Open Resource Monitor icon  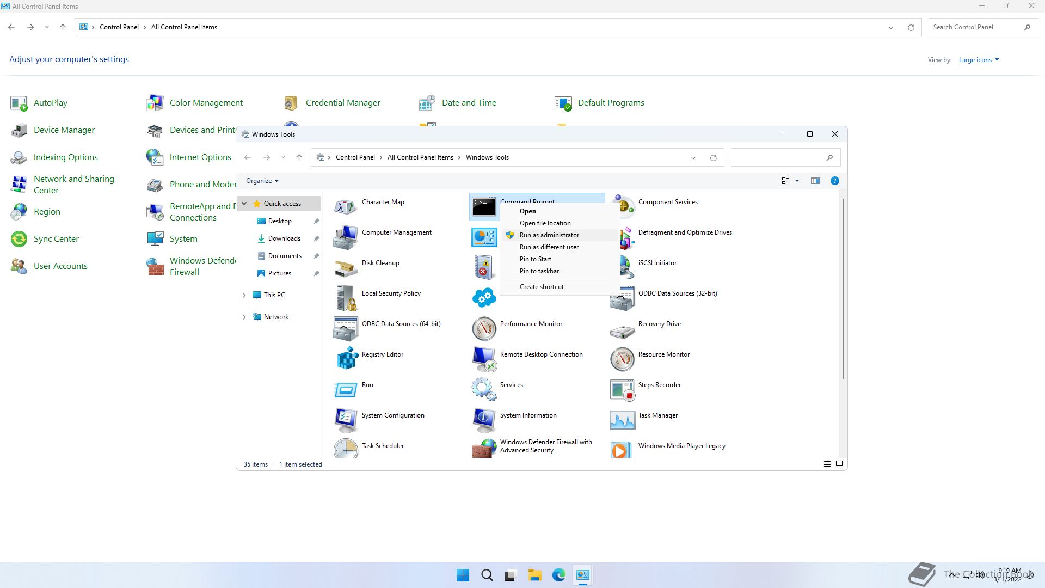(x=622, y=359)
